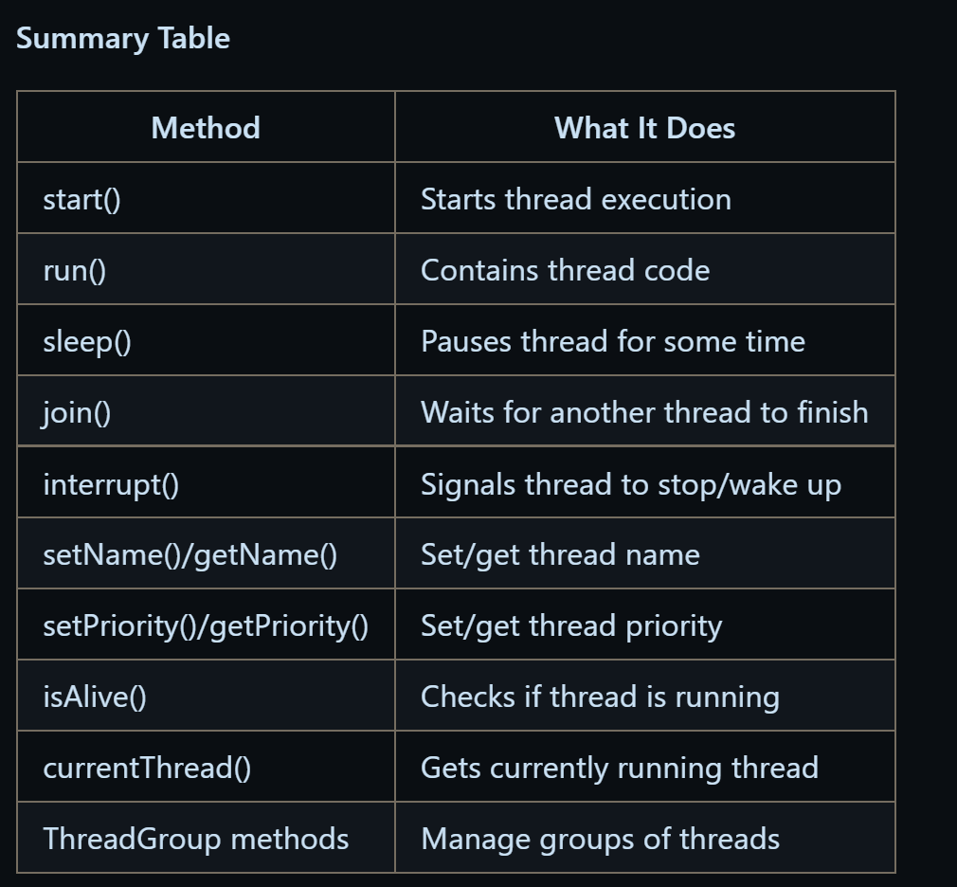
Task: Click Signals thread to stop/wake up text
Action: [631, 484]
